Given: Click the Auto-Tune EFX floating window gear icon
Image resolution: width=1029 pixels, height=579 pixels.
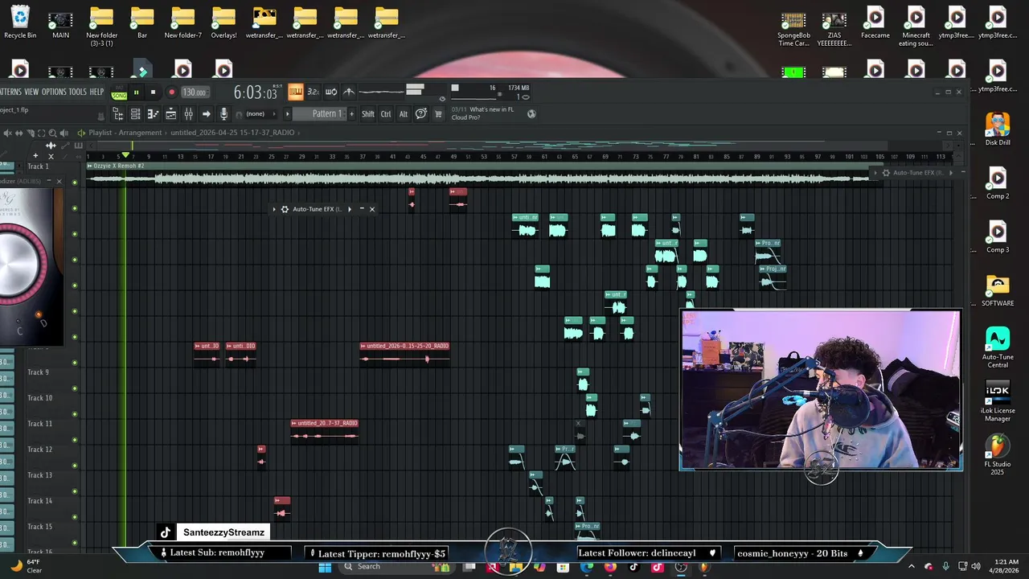Looking at the screenshot, I should tap(285, 209).
